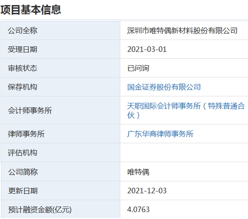Screen dimensions: 248x219
Task: Click the 会计师事务所 label cell
Action: click(61, 110)
